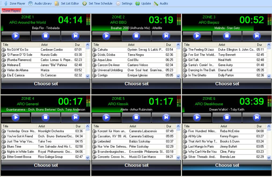This screenshot has width=272, height=177.
Task: Open the Audio Library
Action: click(40, 3)
